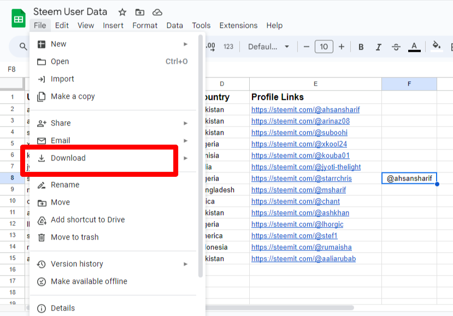This screenshot has width=453, height=316.
Task: Click the Move folder icon in menu
Action: point(42,203)
